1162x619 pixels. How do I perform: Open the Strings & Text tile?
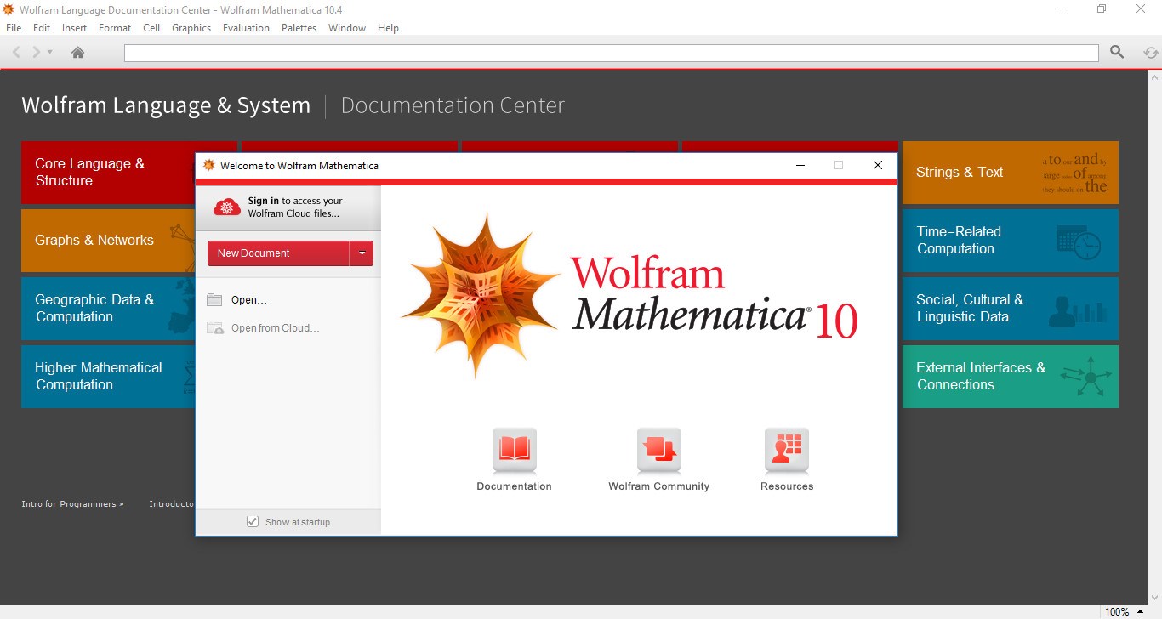click(1010, 173)
